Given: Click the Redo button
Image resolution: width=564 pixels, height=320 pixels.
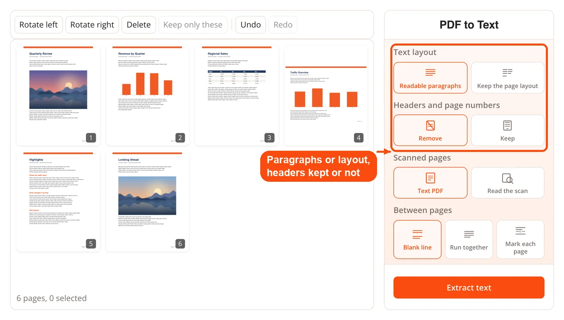Looking at the screenshot, I should 283,25.
